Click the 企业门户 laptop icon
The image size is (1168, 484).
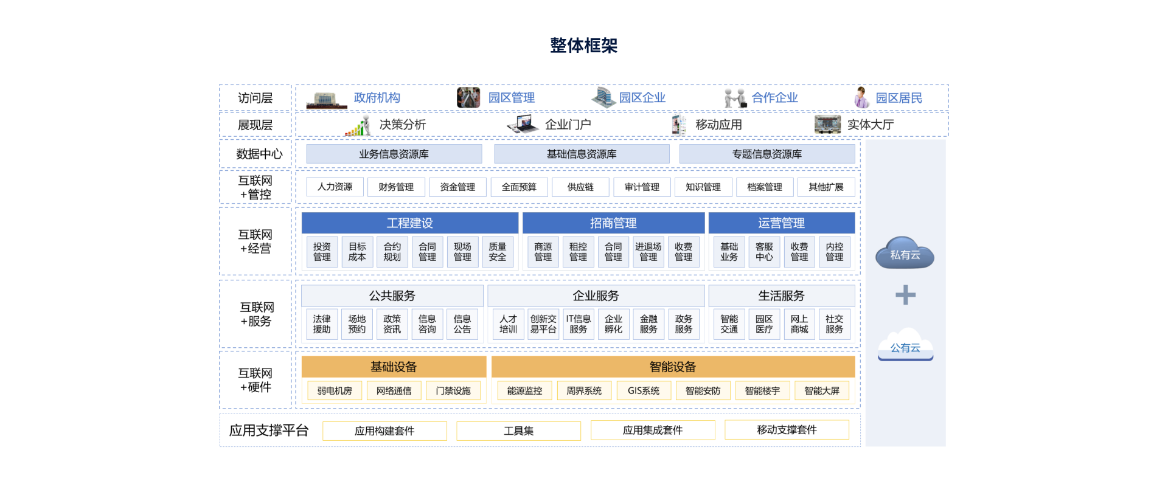[523, 125]
